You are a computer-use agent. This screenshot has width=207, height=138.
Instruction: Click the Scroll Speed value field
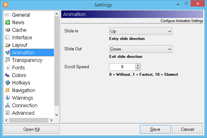click(x=122, y=67)
